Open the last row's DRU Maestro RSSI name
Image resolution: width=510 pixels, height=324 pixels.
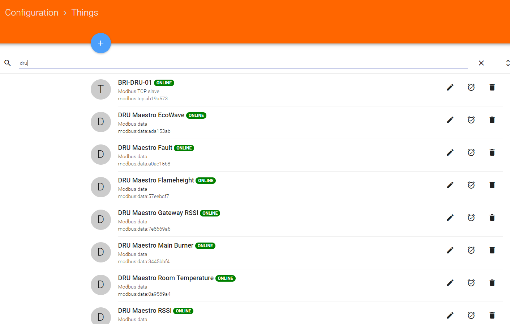pyautogui.click(x=145, y=311)
